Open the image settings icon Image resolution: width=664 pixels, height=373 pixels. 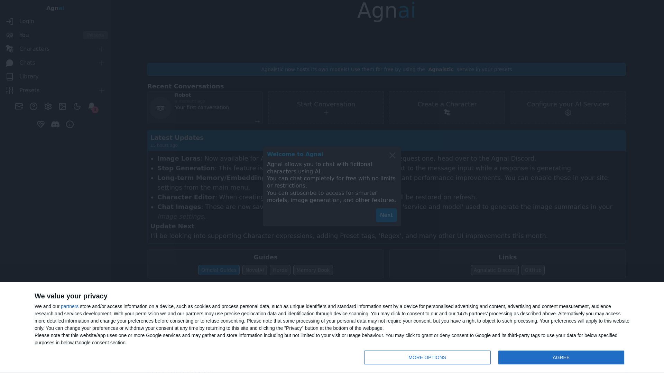pyautogui.click(x=63, y=106)
